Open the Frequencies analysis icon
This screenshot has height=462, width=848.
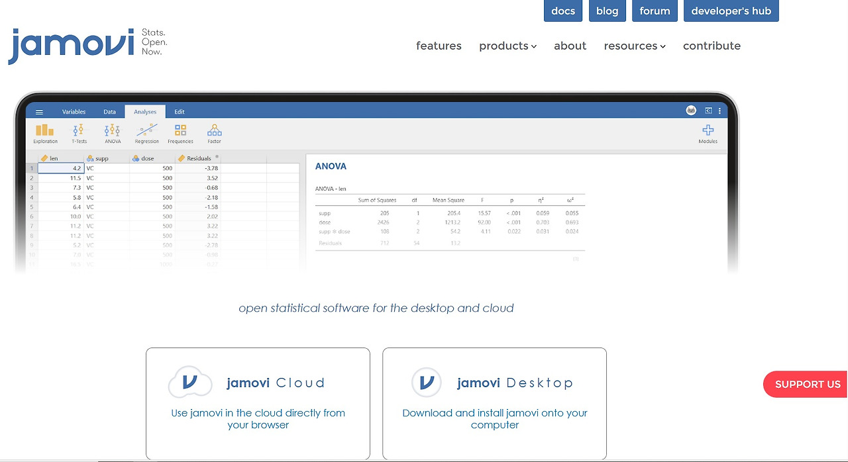pos(180,134)
